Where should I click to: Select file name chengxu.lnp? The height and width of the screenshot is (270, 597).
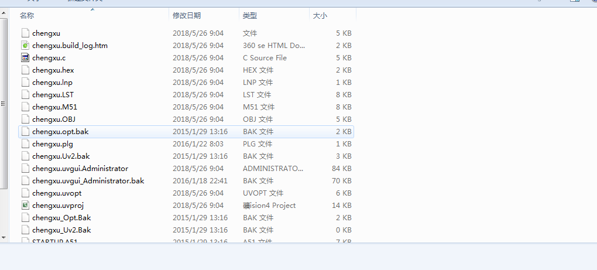click(x=52, y=82)
